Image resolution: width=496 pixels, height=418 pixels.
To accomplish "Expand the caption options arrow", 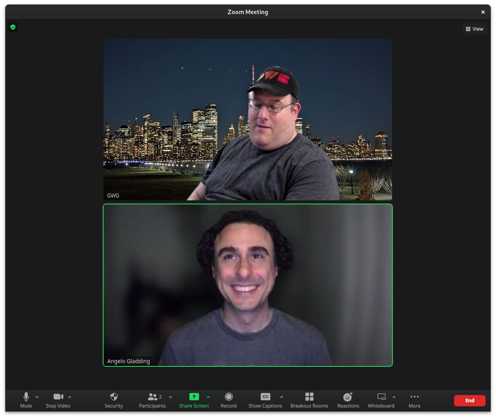I will [x=282, y=397].
